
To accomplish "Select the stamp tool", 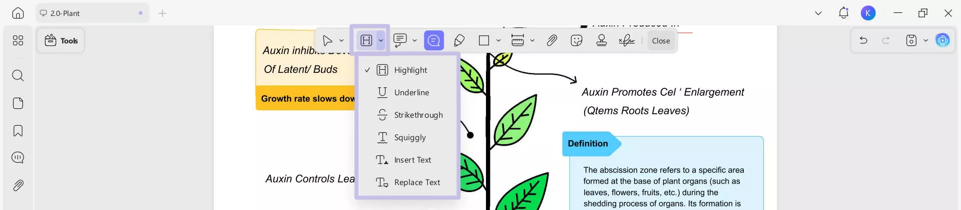I will (602, 40).
